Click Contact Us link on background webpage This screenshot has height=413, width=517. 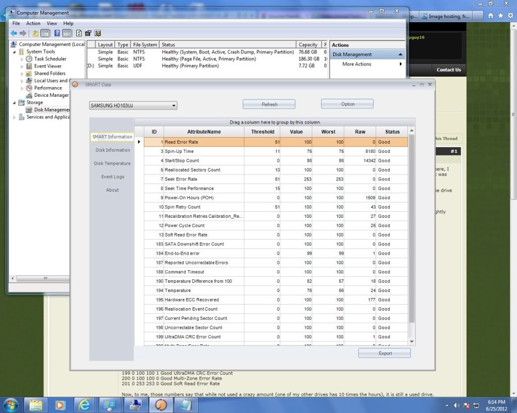point(449,70)
